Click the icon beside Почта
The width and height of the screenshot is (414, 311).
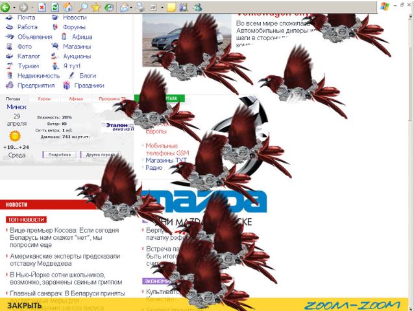pos(9,17)
